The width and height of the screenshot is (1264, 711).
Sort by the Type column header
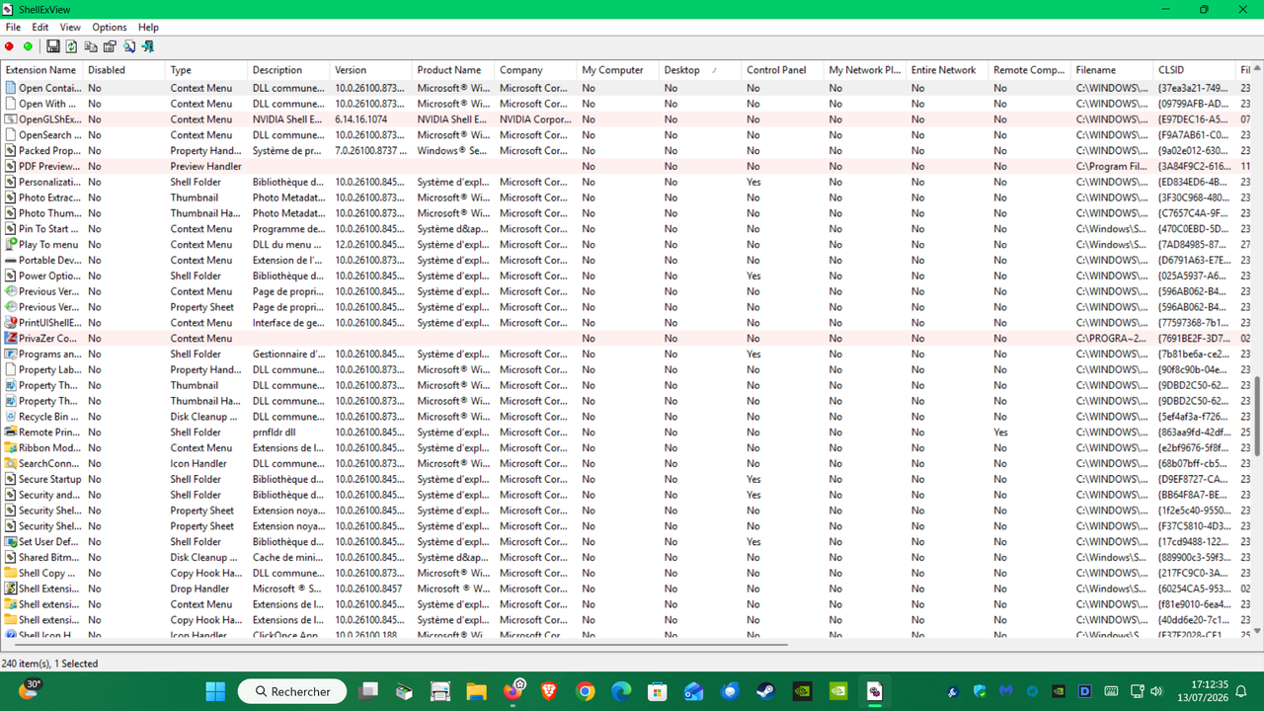(206, 70)
